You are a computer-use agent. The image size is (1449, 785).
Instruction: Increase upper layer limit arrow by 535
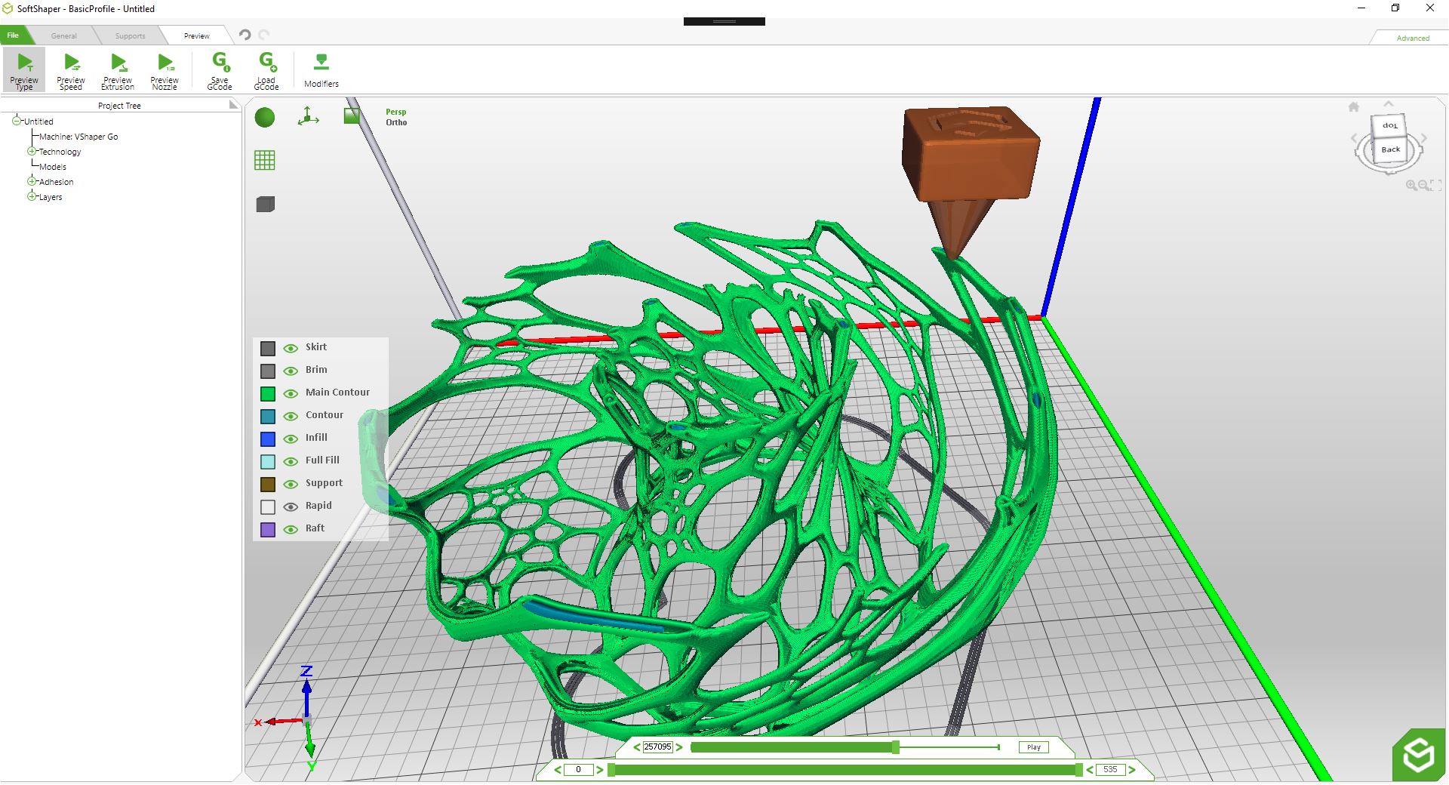(x=1132, y=770)
